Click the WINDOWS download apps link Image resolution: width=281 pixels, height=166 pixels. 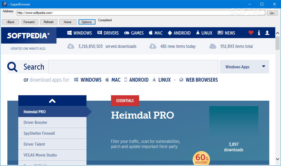88,80
